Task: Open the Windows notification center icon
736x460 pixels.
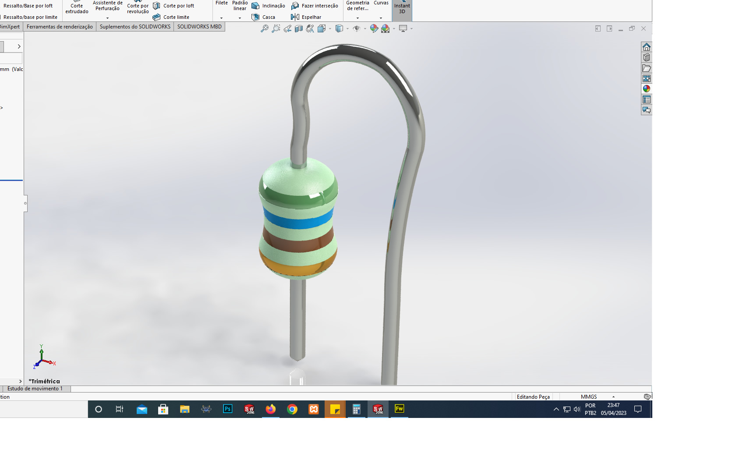Action: pyautogui.click(x=638, y=409)
